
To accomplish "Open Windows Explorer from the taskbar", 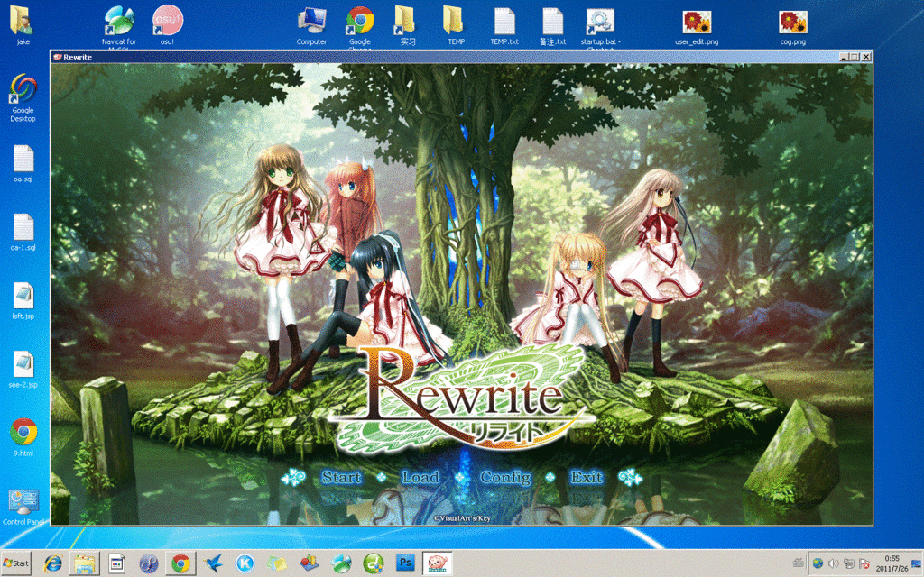I will coord(85,563).
